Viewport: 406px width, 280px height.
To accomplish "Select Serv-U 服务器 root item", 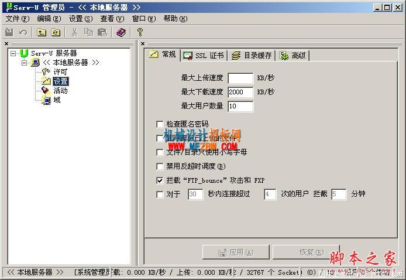I will coord(54,53).
